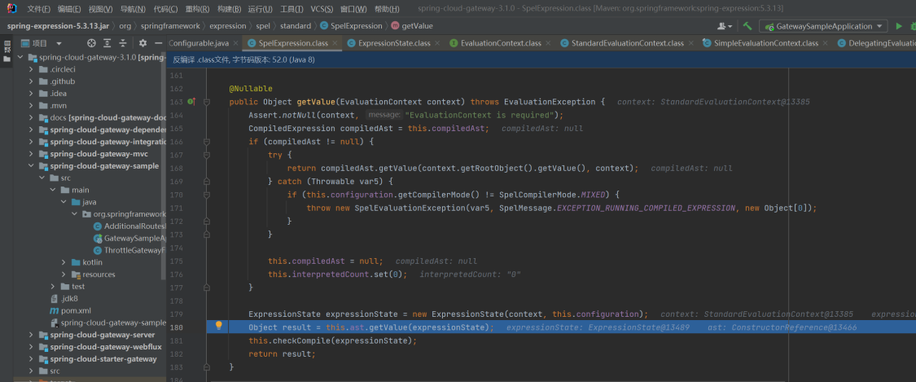Open the 构建(B) menu

click(229, 9)
